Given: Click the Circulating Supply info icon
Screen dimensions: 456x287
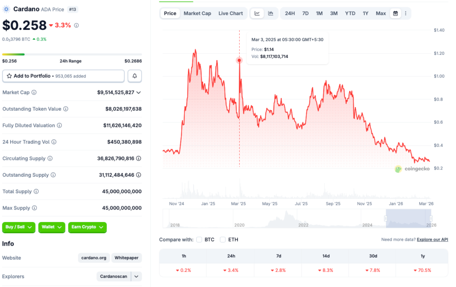Looking at the screenshot, I should (50, 158).
